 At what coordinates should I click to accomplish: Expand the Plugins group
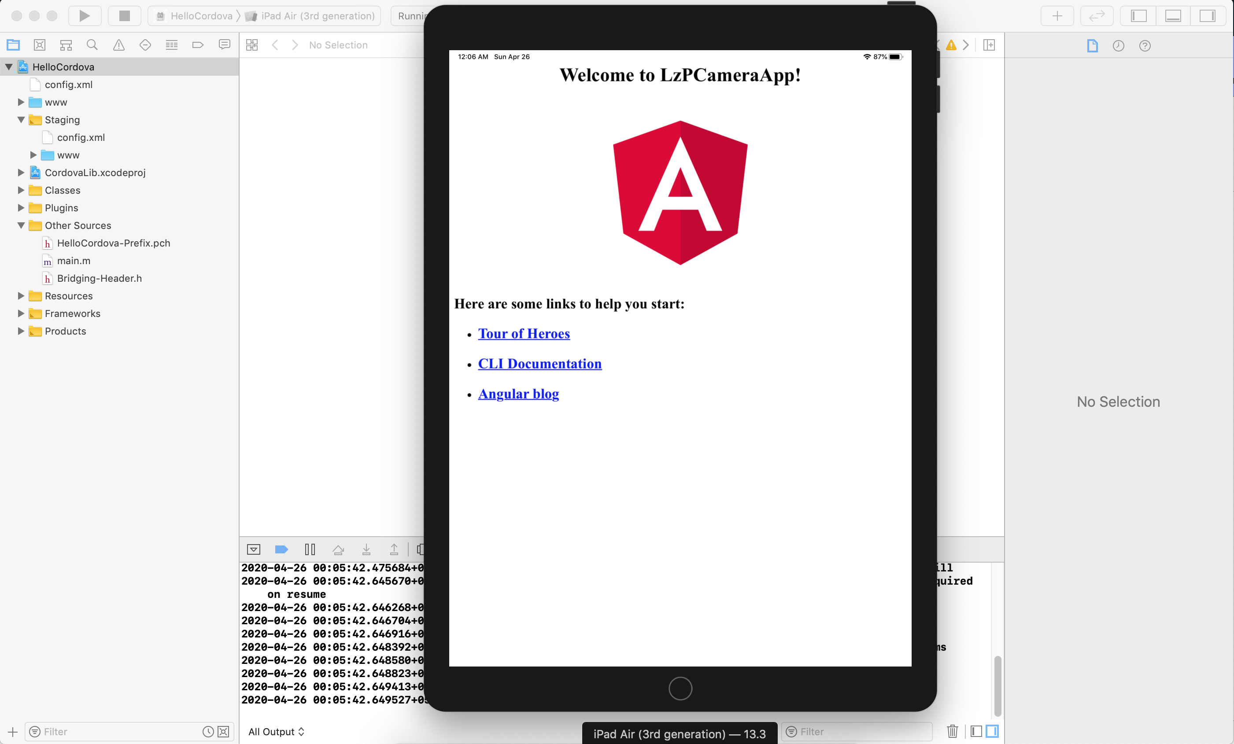click(x=21, y=208)
